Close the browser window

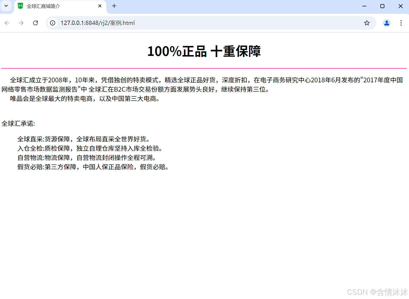[x=401, y=6]
